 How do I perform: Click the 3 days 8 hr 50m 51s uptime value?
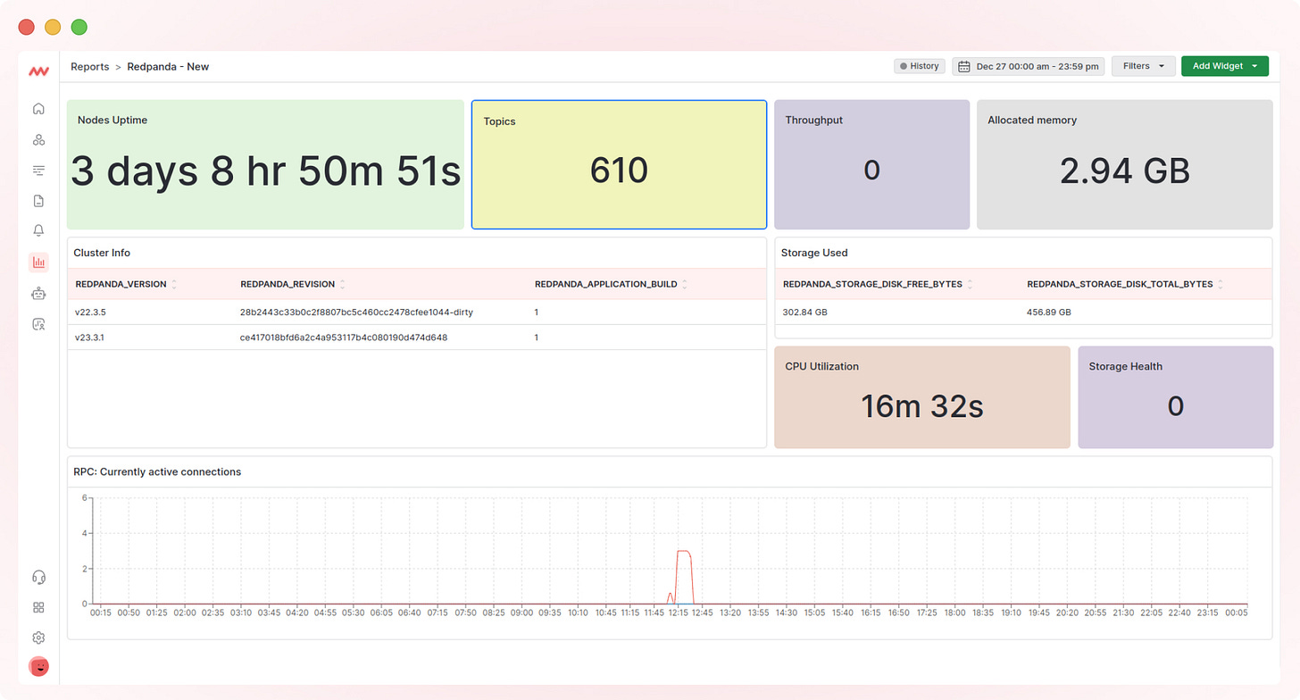click(x=265, y=171)
